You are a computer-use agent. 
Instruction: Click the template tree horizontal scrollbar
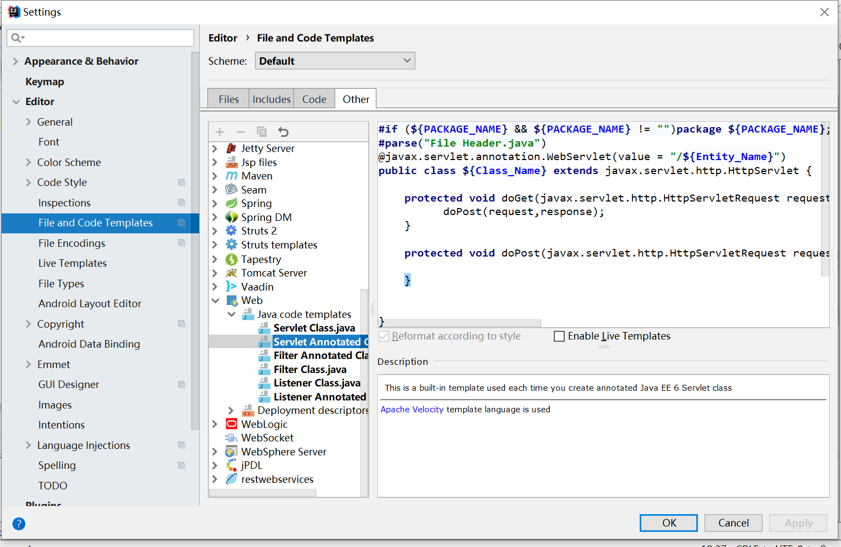pyautogui.click(x=263, y=493)
